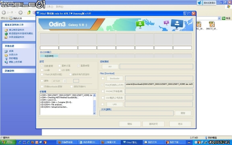
Task: Click 重新設定 reset button in Odin
Action: tap(153, 124)
